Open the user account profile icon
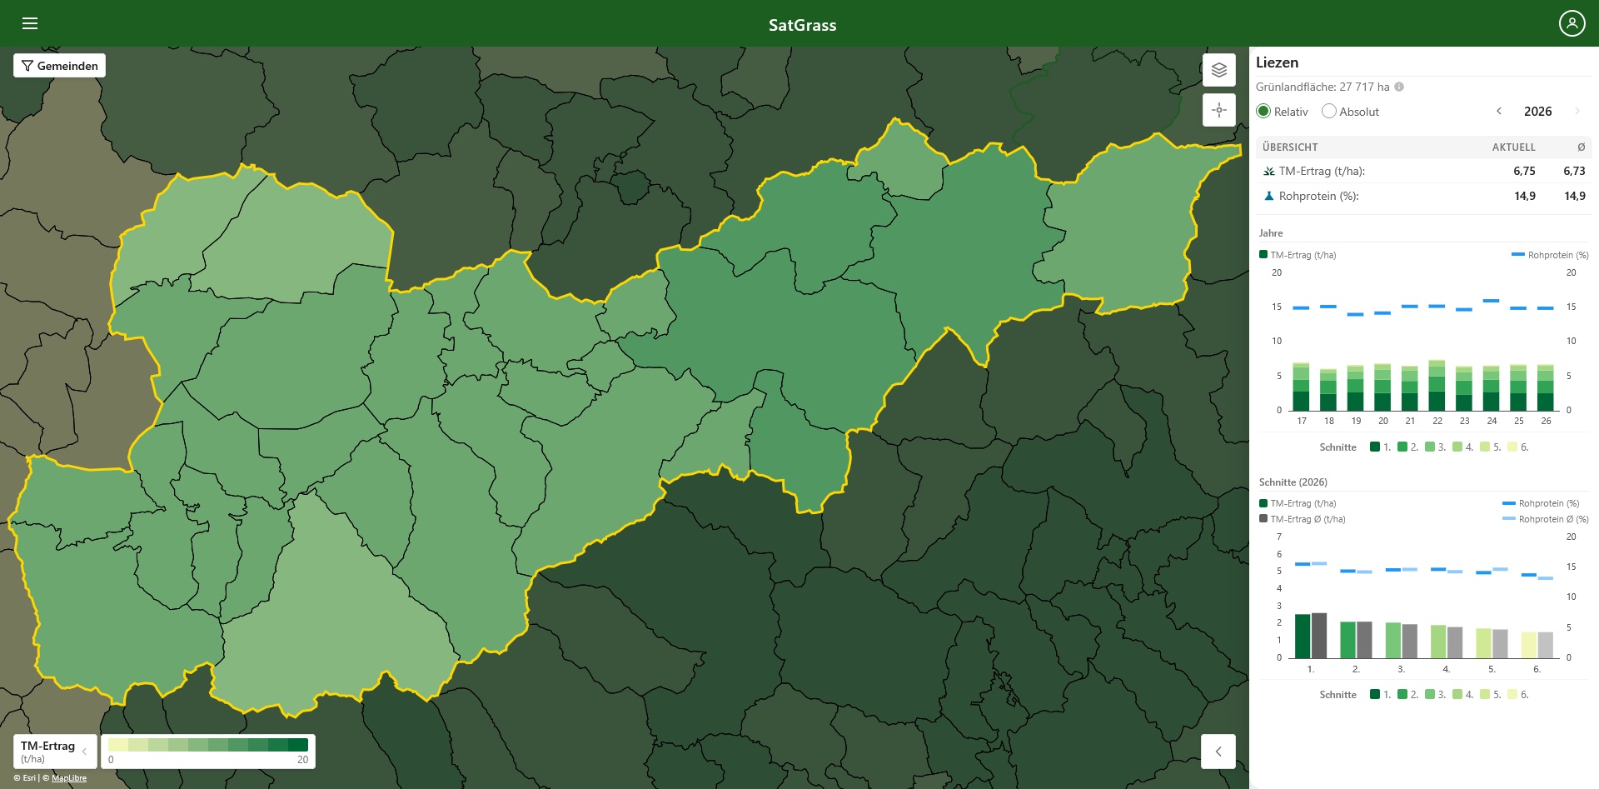This screenshot has height=789, width=1599. tap(1572, 23)
